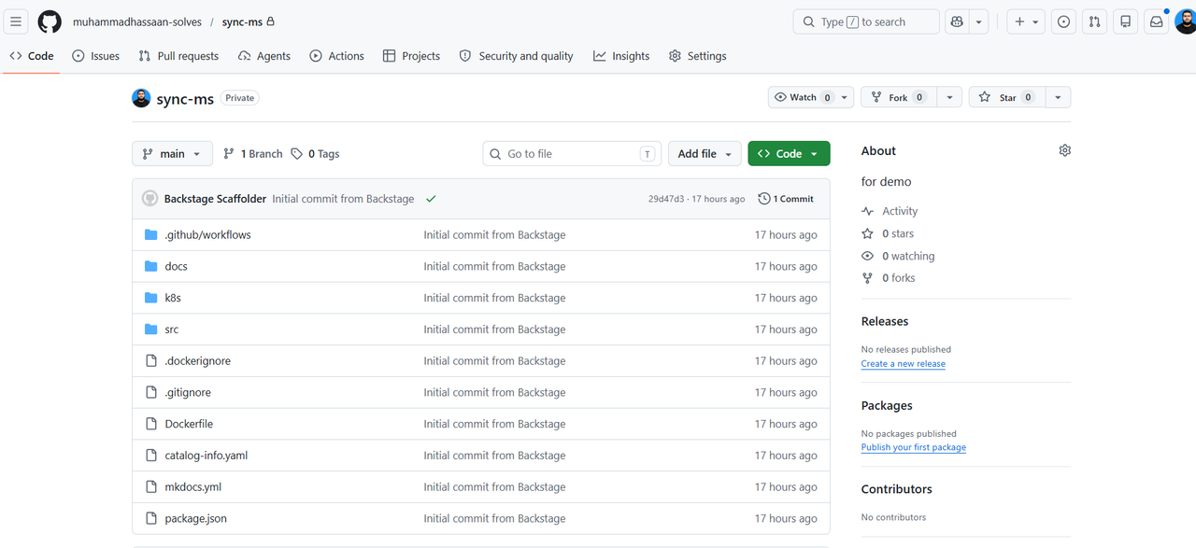Go to muhammadhassaan-solves owner page

135,21
